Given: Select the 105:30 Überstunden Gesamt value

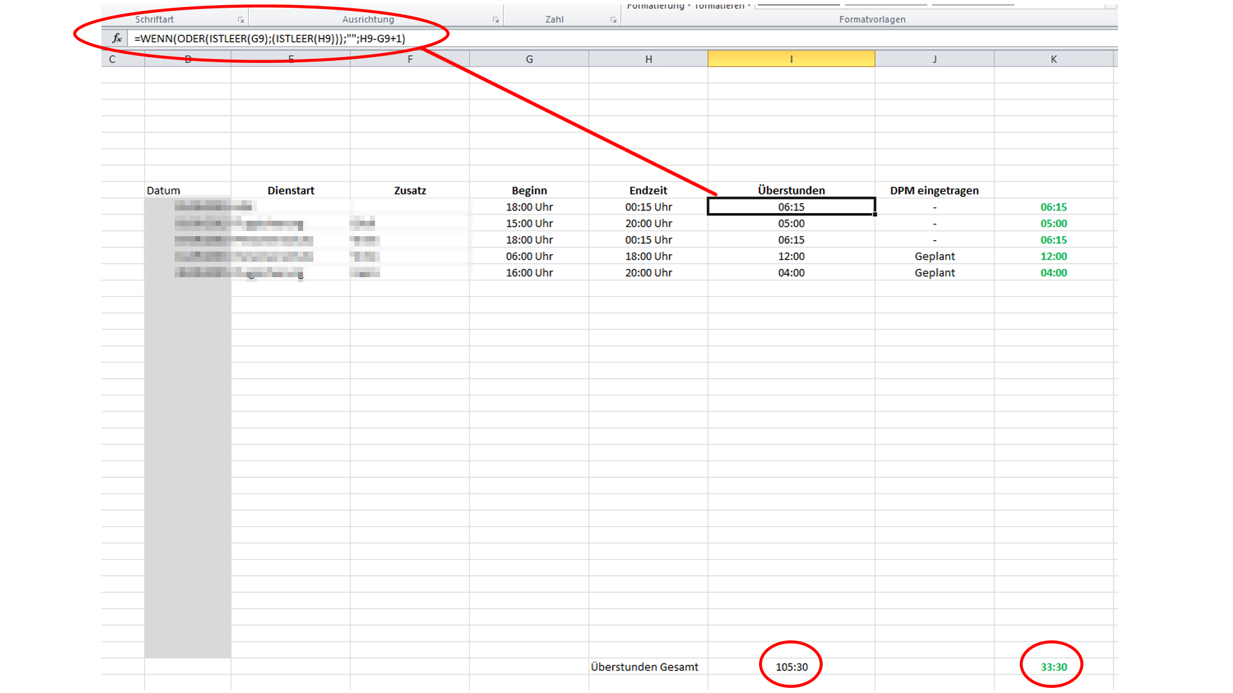Looking at the screenshot, I should [791, 667].
